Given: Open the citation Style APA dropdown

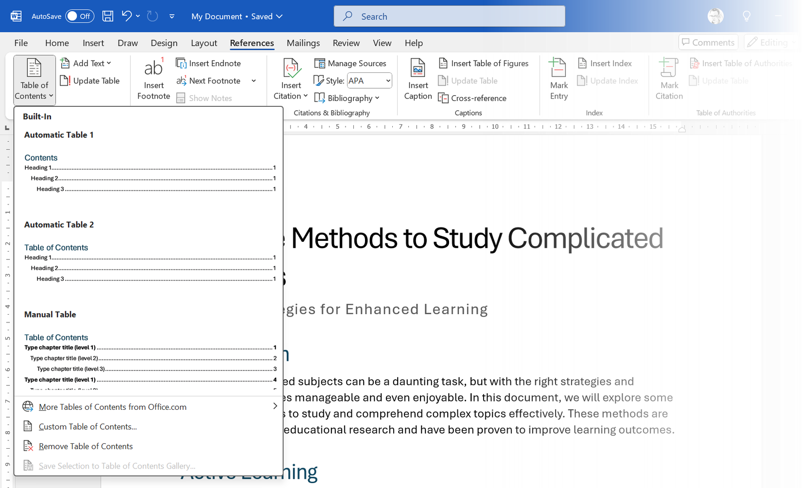Looking at the screenshot, I should pyautogui.click(x=369, y=81).
